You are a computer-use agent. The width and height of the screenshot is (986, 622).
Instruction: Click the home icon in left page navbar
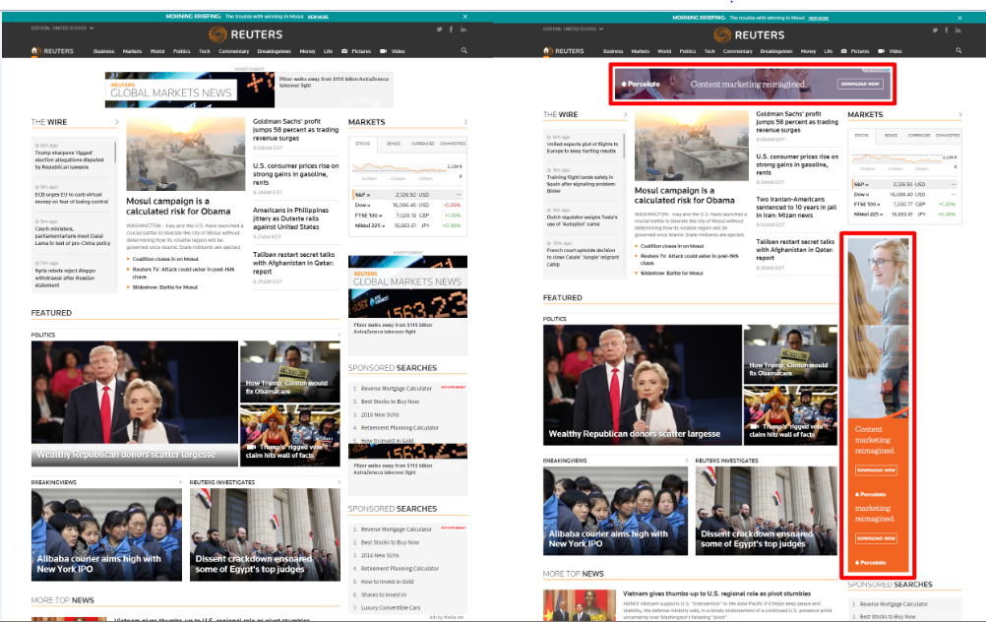tap(35, 50)
